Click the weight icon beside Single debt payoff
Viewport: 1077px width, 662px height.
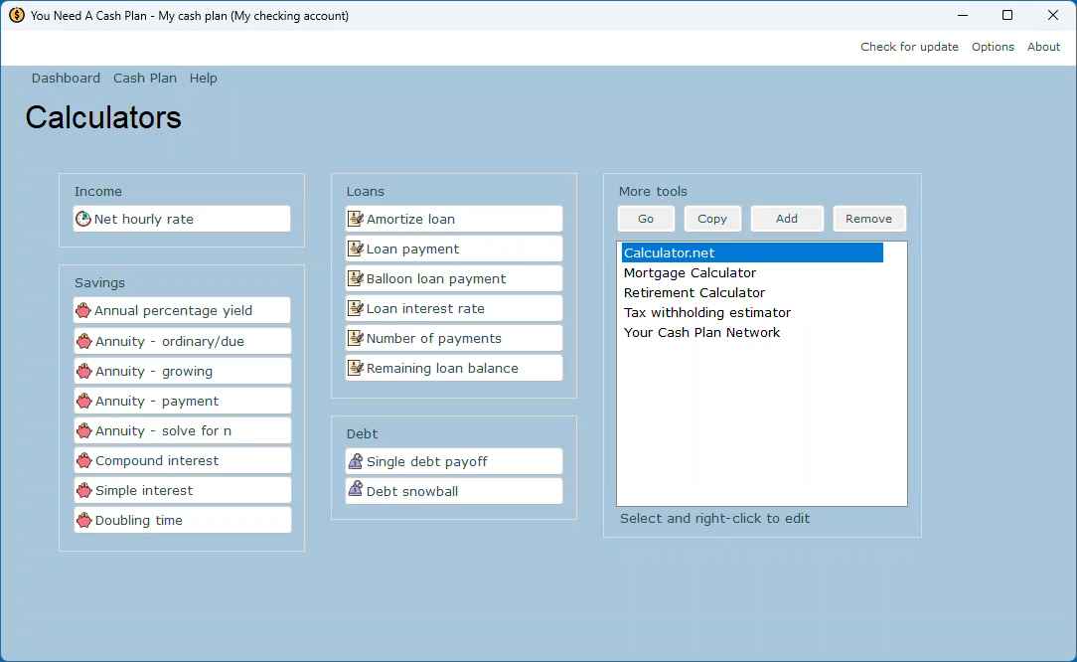355,461
